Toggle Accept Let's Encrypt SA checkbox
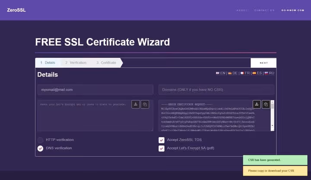This screenshot has width=311, height=180. pos(162,148)
